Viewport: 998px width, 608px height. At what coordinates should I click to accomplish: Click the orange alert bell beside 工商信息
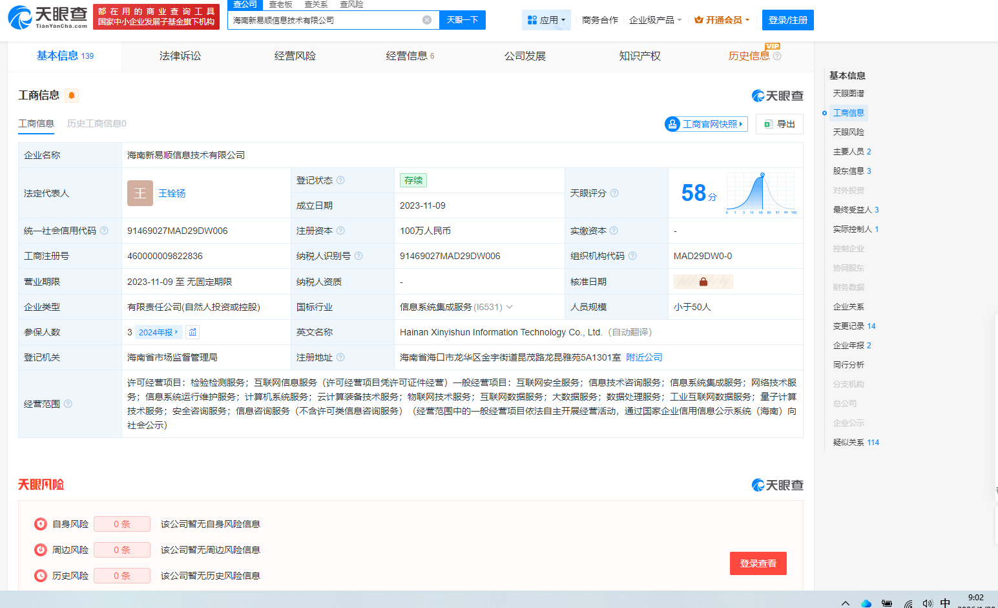click(x=72, y=96)
